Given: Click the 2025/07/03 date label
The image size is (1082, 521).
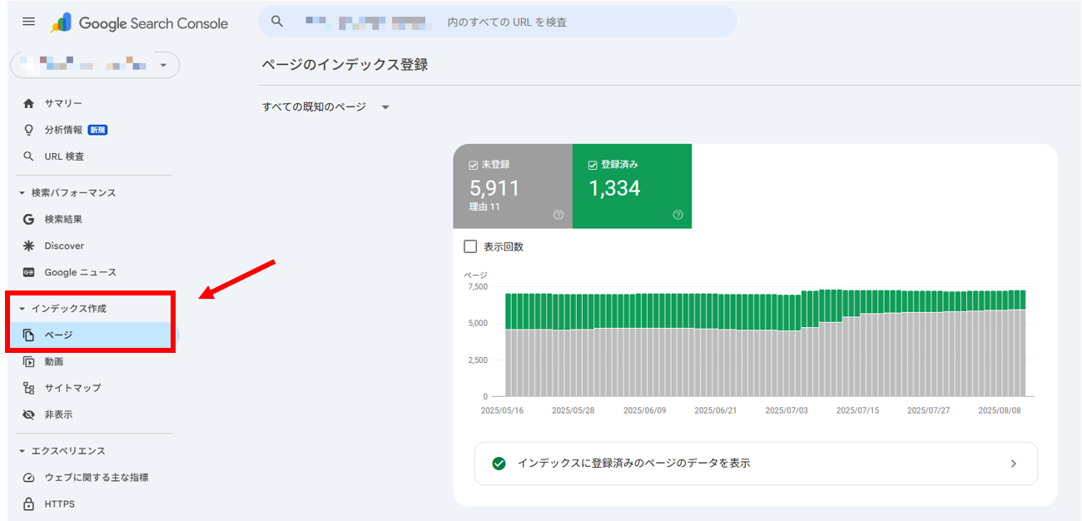Looking at the screenshot, I should pyautogui.click(x=787, y=410).
